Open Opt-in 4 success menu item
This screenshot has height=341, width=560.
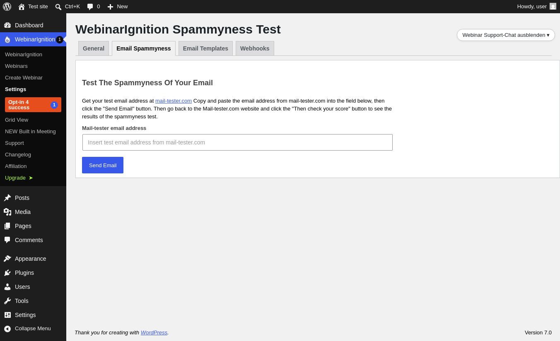pyautogui.click(x=33, y=105)
